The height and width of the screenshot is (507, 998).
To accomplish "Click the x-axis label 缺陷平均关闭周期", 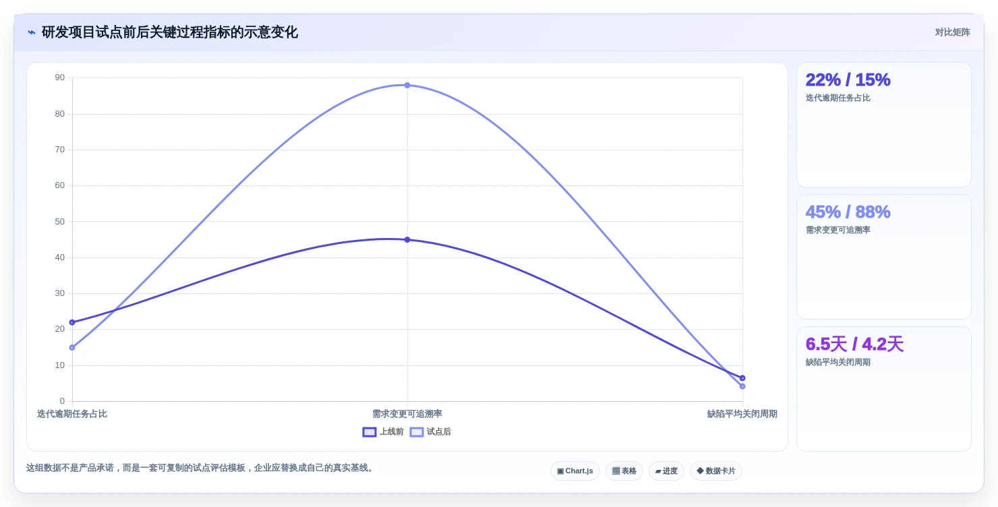I will tap(742, 414).
